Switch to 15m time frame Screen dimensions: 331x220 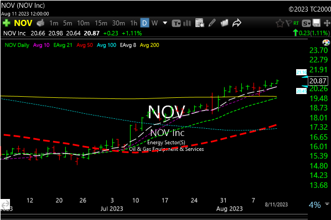[x=101, y=23]
